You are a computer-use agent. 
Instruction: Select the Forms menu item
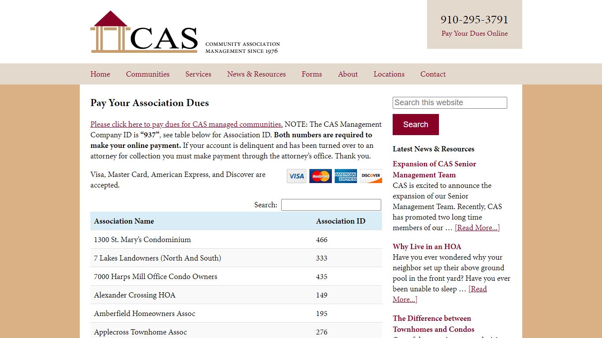click(x=312, y=74)
